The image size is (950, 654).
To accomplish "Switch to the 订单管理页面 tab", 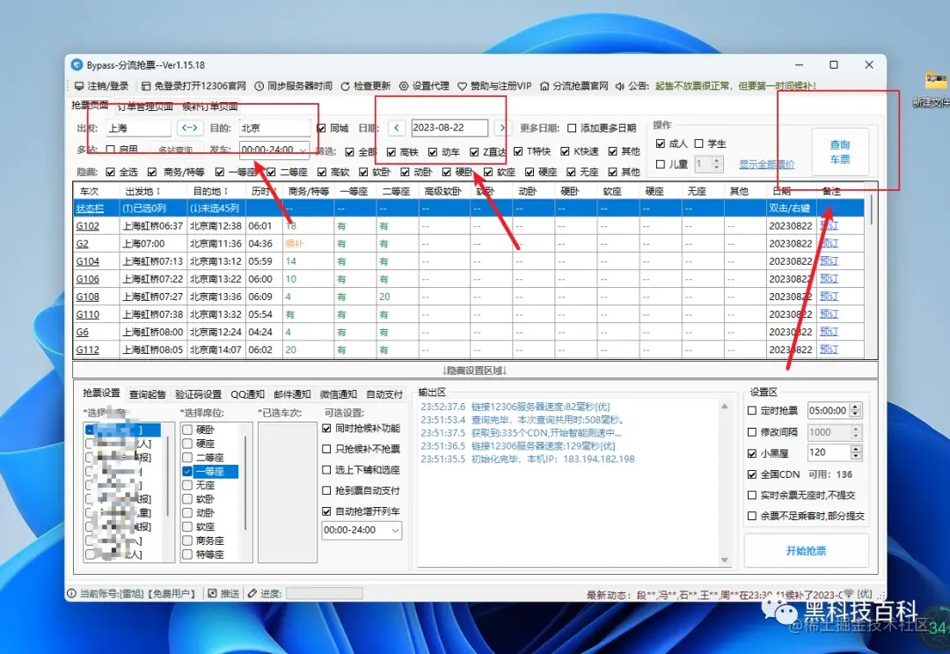I will [x=145, y=107].
